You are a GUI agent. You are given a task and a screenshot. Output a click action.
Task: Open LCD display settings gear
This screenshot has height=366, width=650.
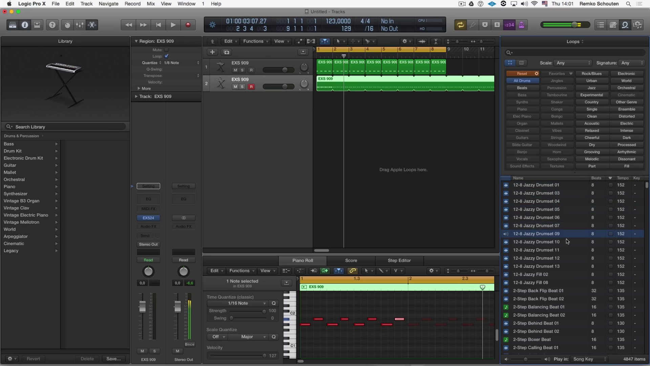coord(212,25)
